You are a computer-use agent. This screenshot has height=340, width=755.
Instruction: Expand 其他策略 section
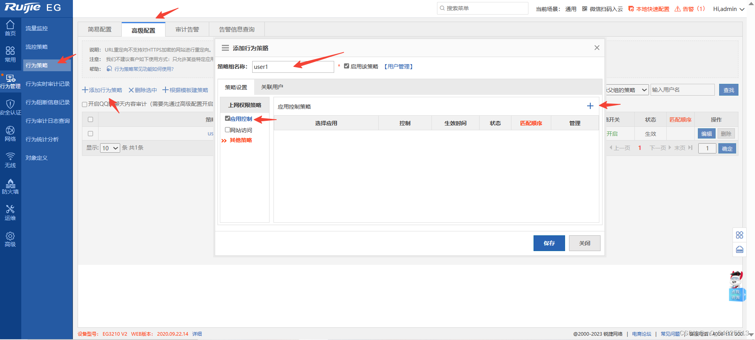237,140
